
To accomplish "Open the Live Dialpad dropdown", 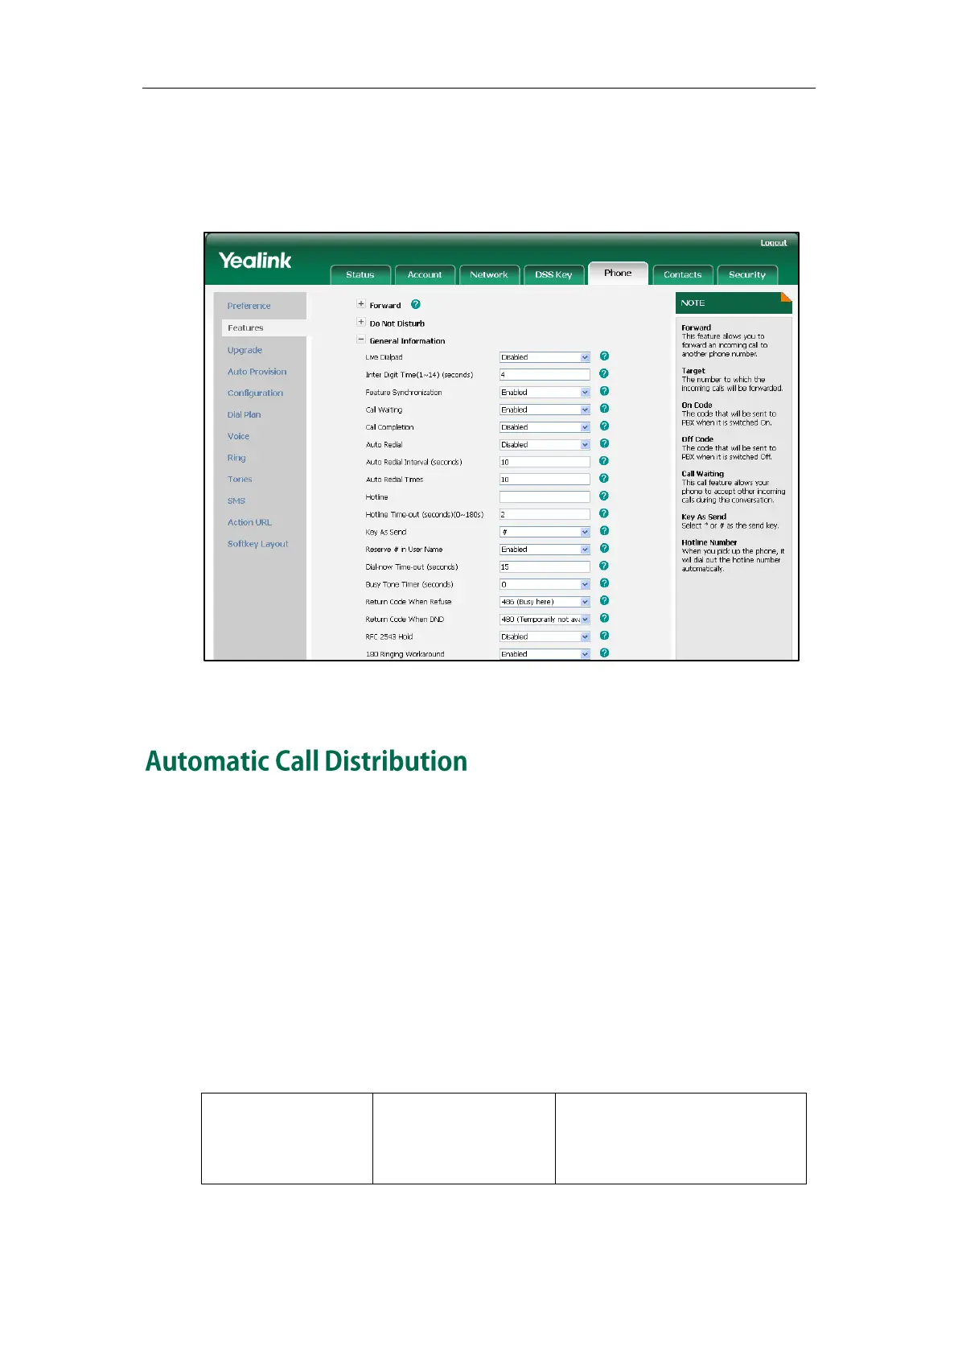I will (x=545, y=357).
